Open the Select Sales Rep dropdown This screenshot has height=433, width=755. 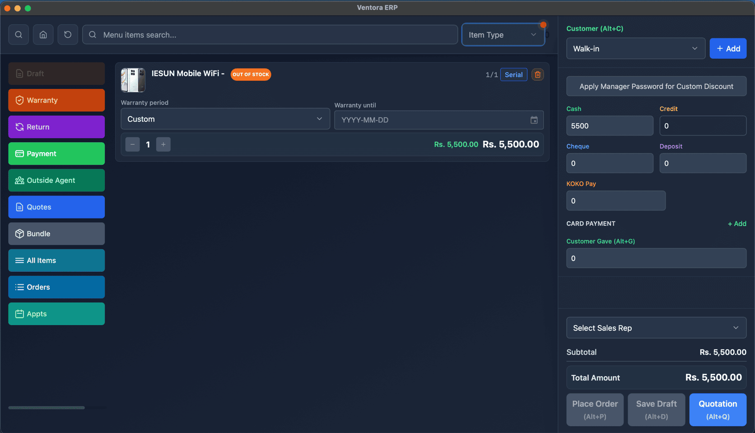click(x=656, y=328)
